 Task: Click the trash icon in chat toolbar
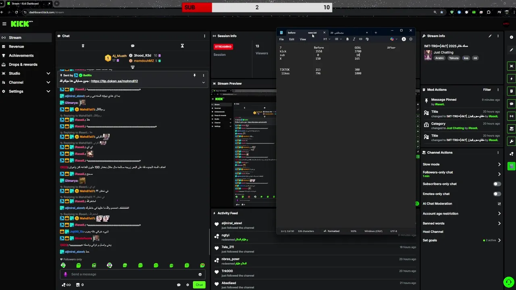click(x=83, y=46)
